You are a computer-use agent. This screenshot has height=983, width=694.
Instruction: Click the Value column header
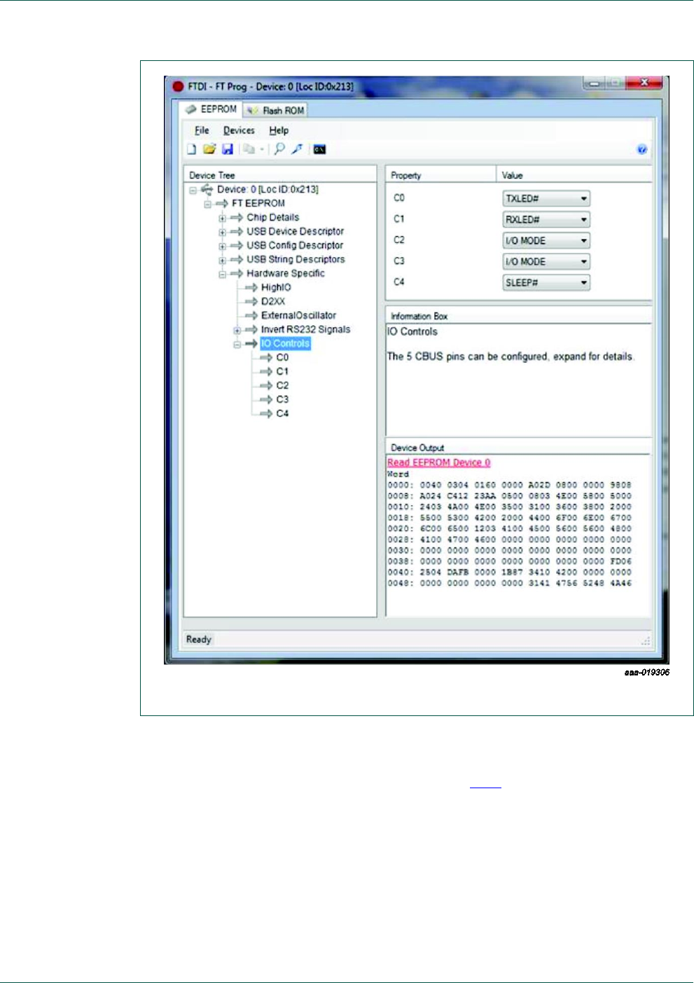[x=574, y=175]
